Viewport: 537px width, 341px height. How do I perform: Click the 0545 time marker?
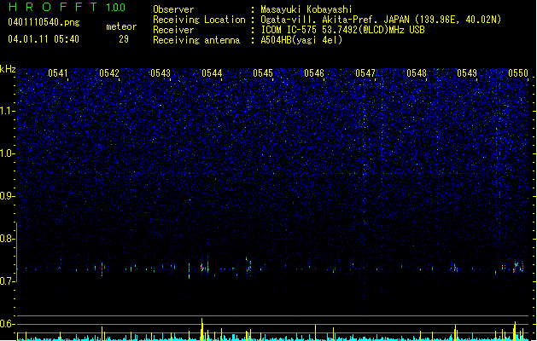pos(263,73)
